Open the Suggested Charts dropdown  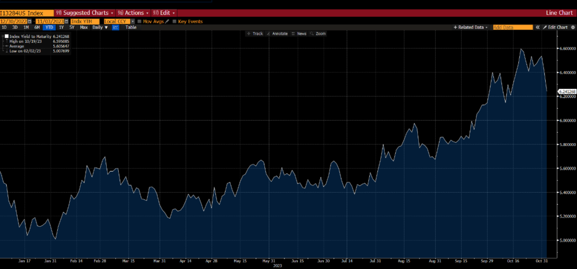85,13
